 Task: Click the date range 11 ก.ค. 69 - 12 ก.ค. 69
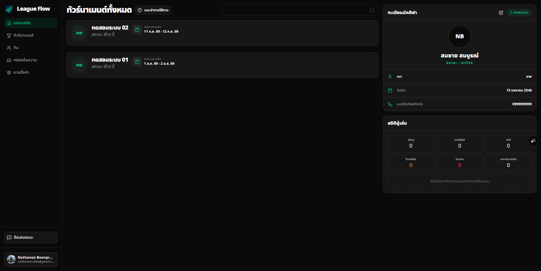tap(161, 32)
